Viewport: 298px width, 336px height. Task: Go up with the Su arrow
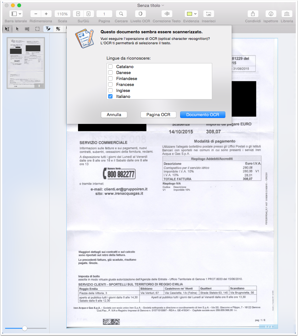[x=78, y=14]
